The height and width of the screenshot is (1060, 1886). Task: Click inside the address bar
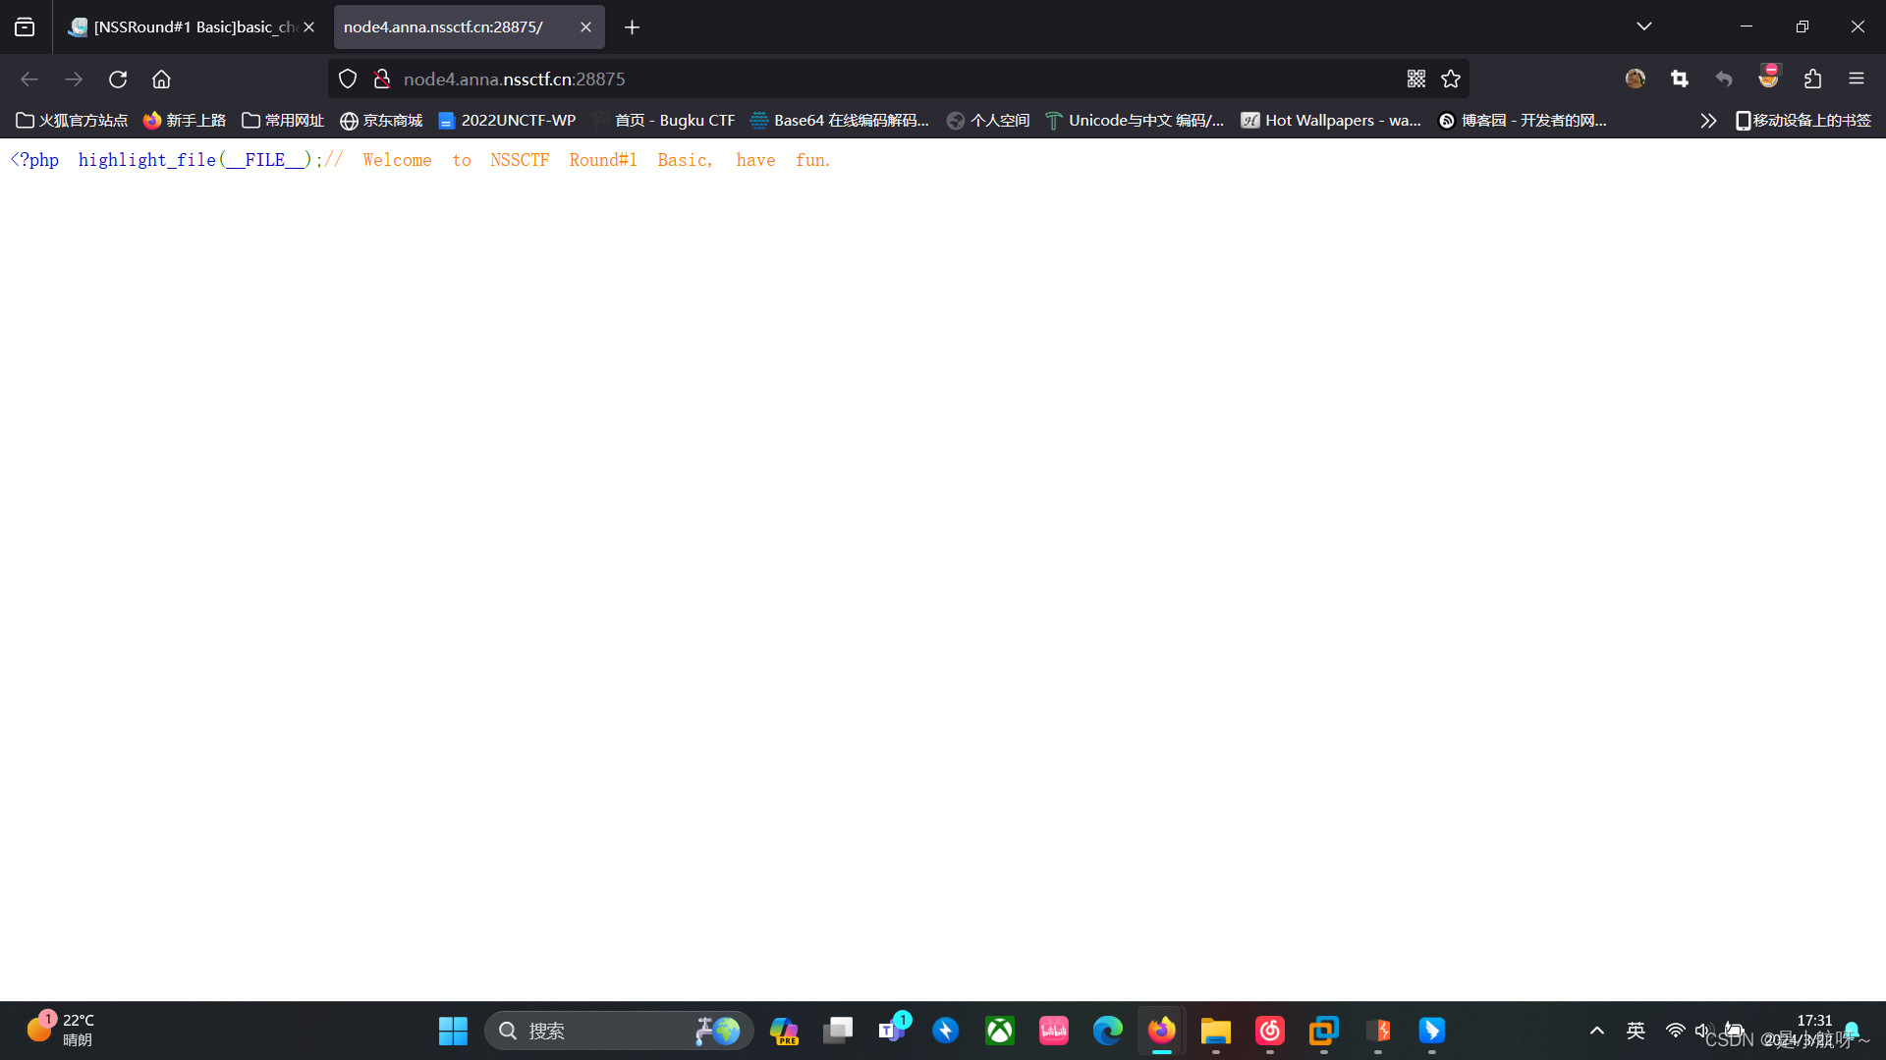(x=884, y=79)
